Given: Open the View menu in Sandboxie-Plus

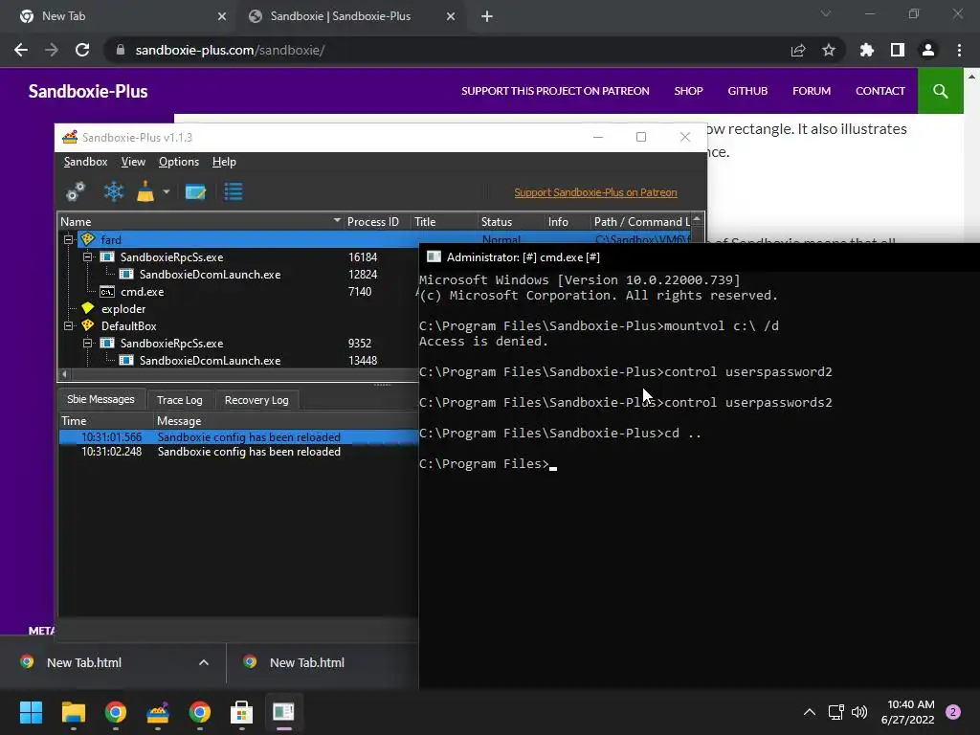Looking at the screenshot, I should (133, 162).
